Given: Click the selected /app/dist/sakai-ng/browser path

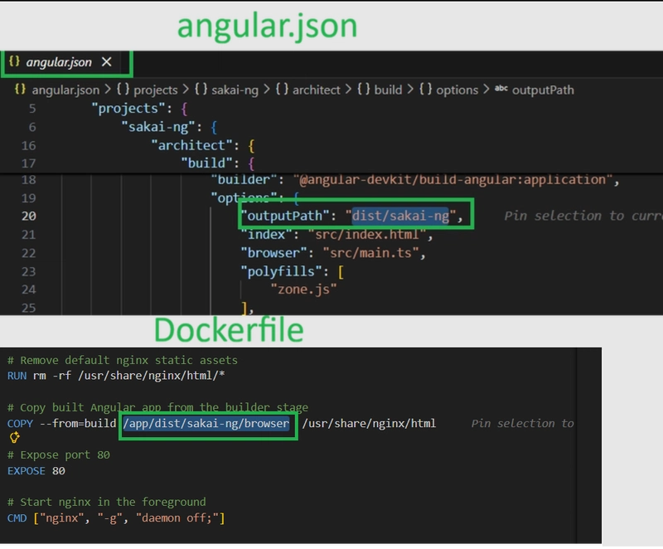Looking at the screenshot, I should (x=206, y=424).
